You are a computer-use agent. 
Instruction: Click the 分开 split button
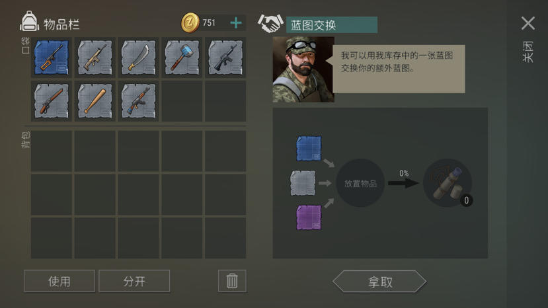(134, 281)
